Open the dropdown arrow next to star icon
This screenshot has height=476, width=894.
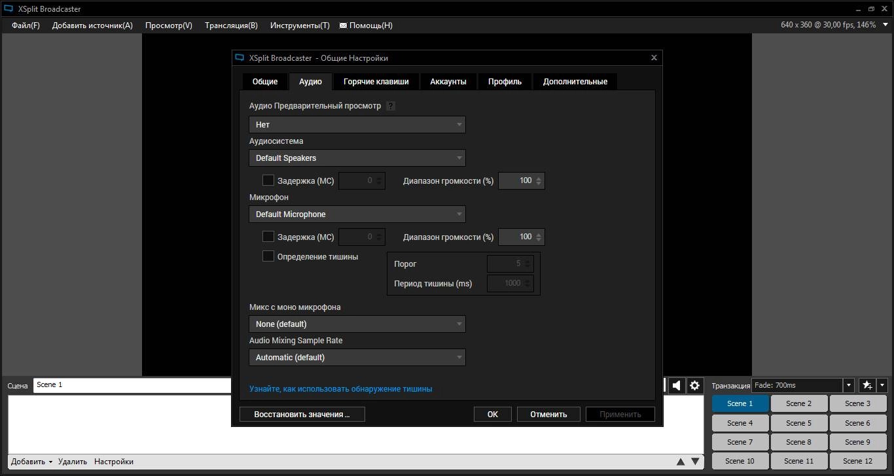[x=882, y=385]
